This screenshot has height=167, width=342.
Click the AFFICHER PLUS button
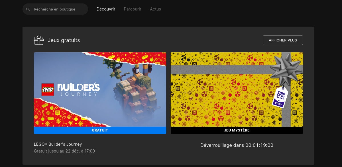pyautogui.click(x=283, y=40)
